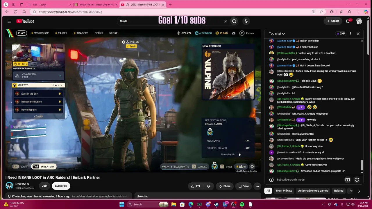The width and height of the screenshot is (372, 209).
Task: Show subscribers-only mode info
Action: [271, 180]
